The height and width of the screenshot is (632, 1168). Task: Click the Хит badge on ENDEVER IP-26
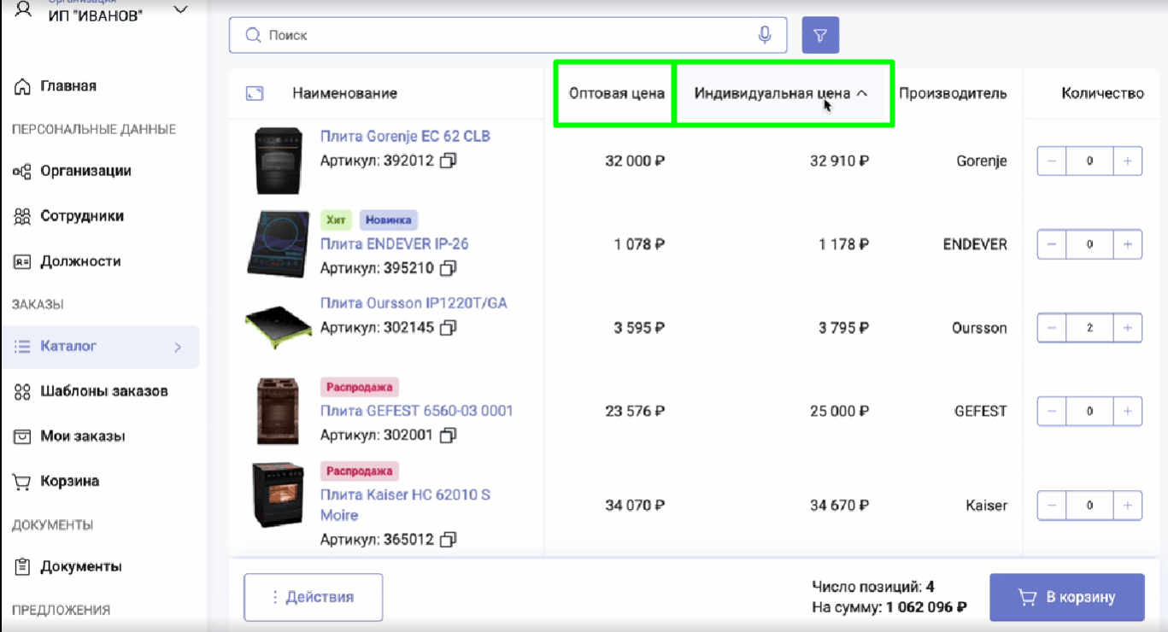tap(337, 219)
